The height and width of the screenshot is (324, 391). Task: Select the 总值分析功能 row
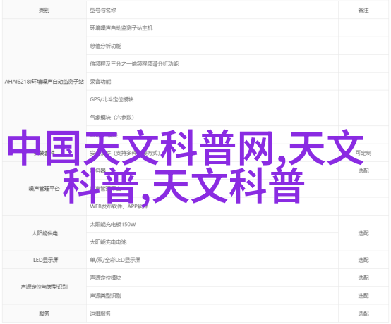(x=212, y=46)
